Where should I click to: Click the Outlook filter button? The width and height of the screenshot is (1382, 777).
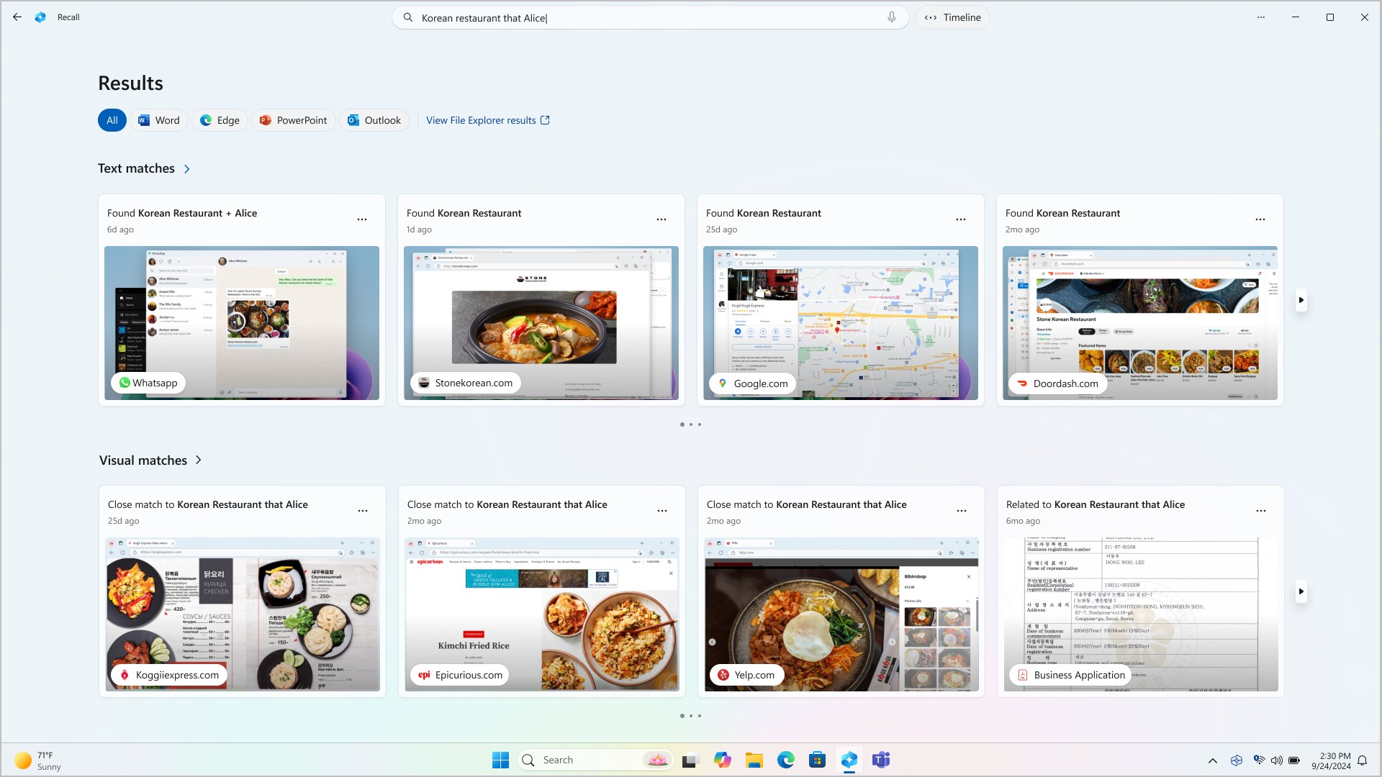pos(374,119)
